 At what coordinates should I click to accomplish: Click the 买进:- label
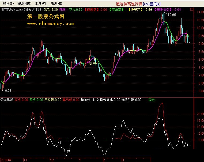coord(152,100)
